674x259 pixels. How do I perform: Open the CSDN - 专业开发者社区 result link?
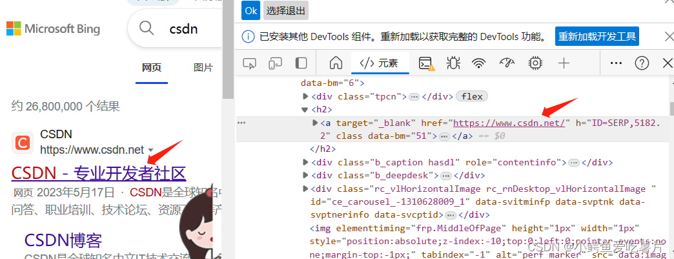pos(98,173)
